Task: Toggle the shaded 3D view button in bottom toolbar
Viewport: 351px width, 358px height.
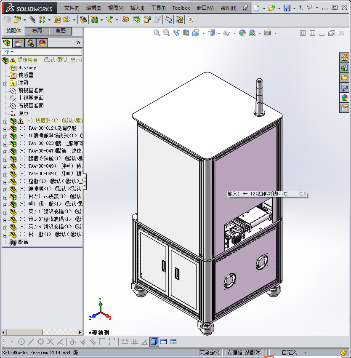Action: [154, 342]
